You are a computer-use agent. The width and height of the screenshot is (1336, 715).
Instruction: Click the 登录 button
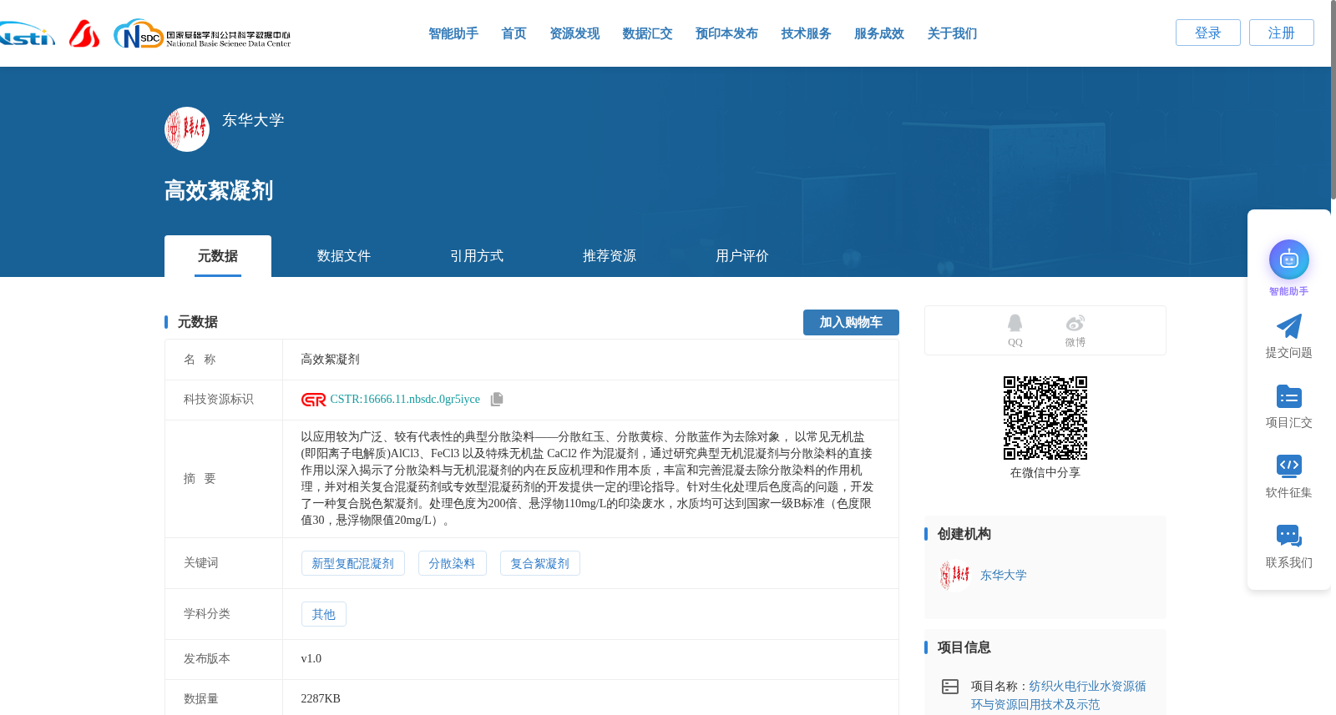point(1208,33)
